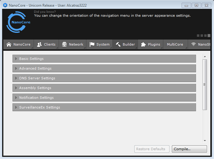This screenshot has height=159, width=214.
Task: Expand the Basic Settings section
Action: [104, 59]
